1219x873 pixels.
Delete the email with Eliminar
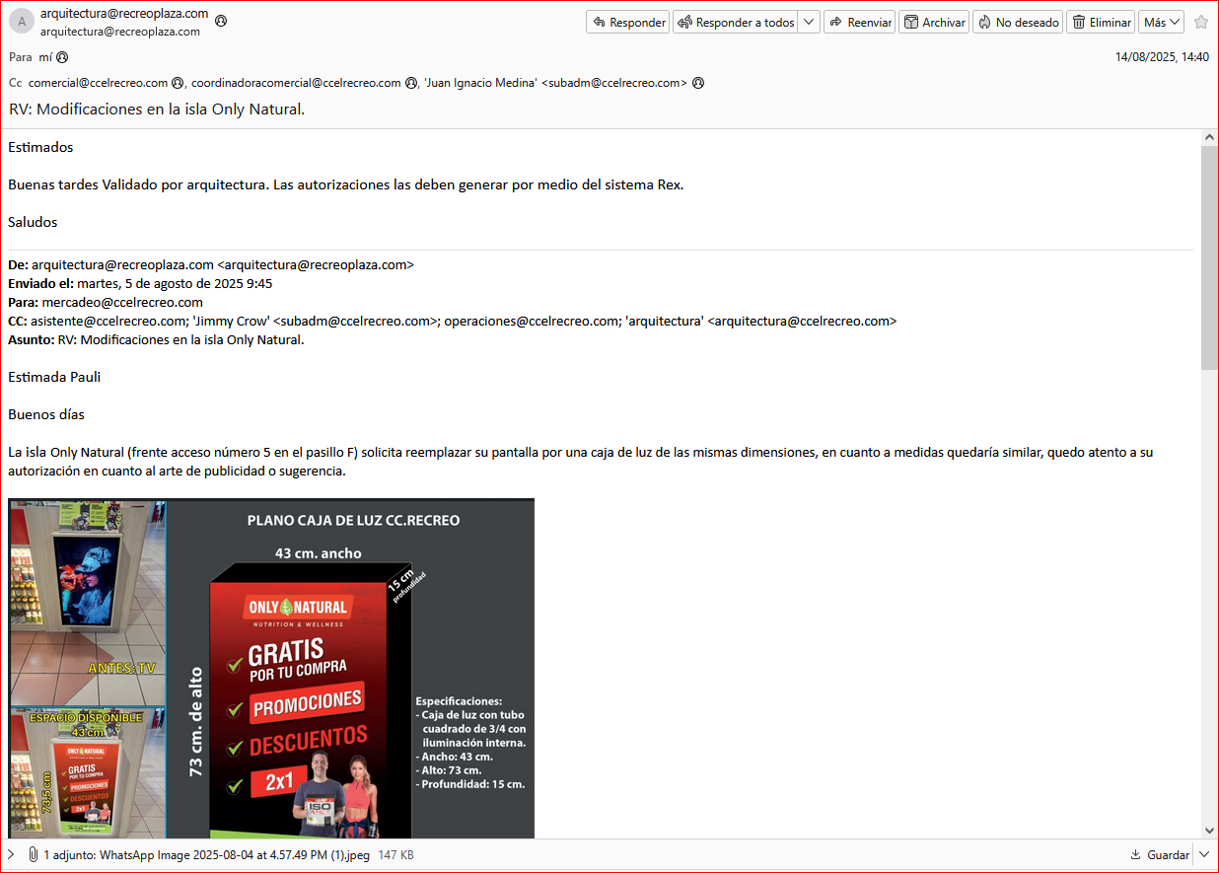point(1101,22)
